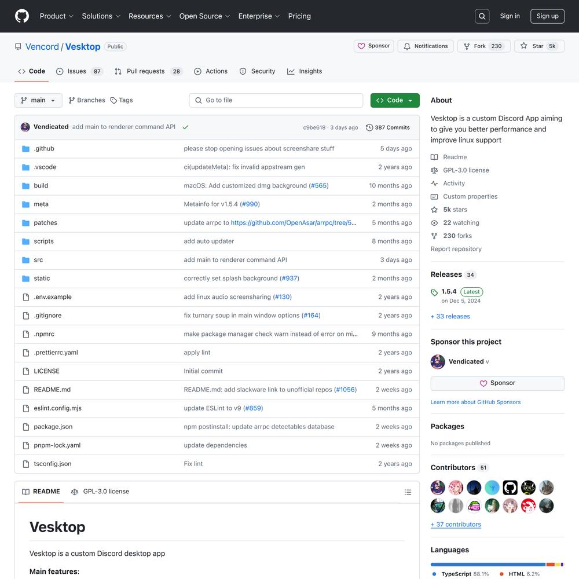Click the Notifications button

(426, 46)
